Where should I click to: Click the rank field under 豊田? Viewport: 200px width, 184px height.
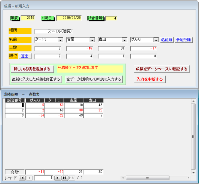[112, 56]
